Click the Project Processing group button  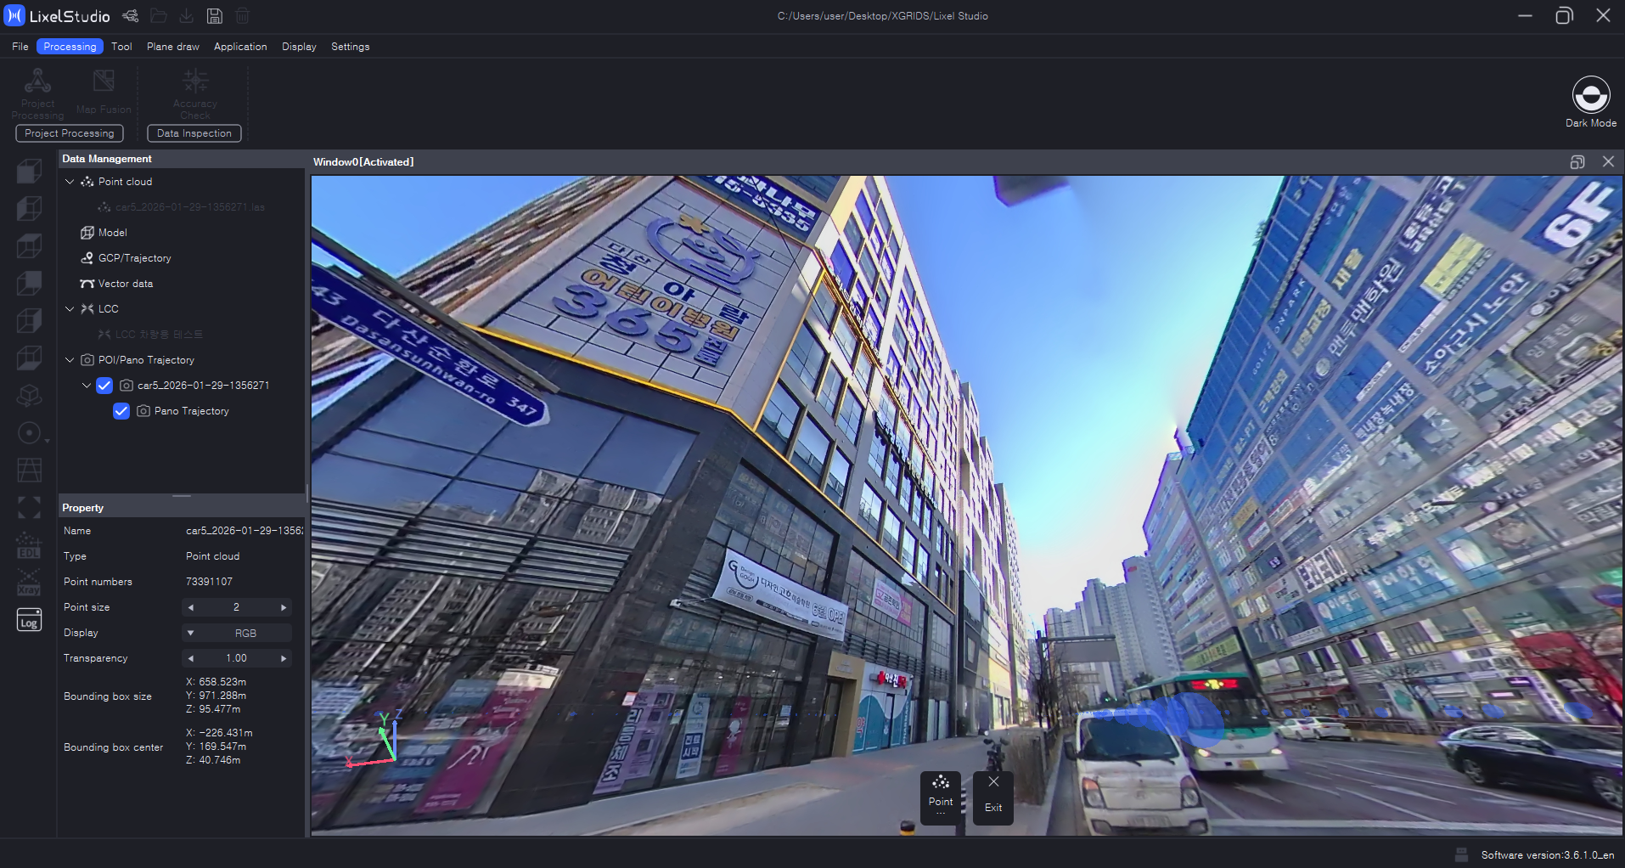point(70,133)
